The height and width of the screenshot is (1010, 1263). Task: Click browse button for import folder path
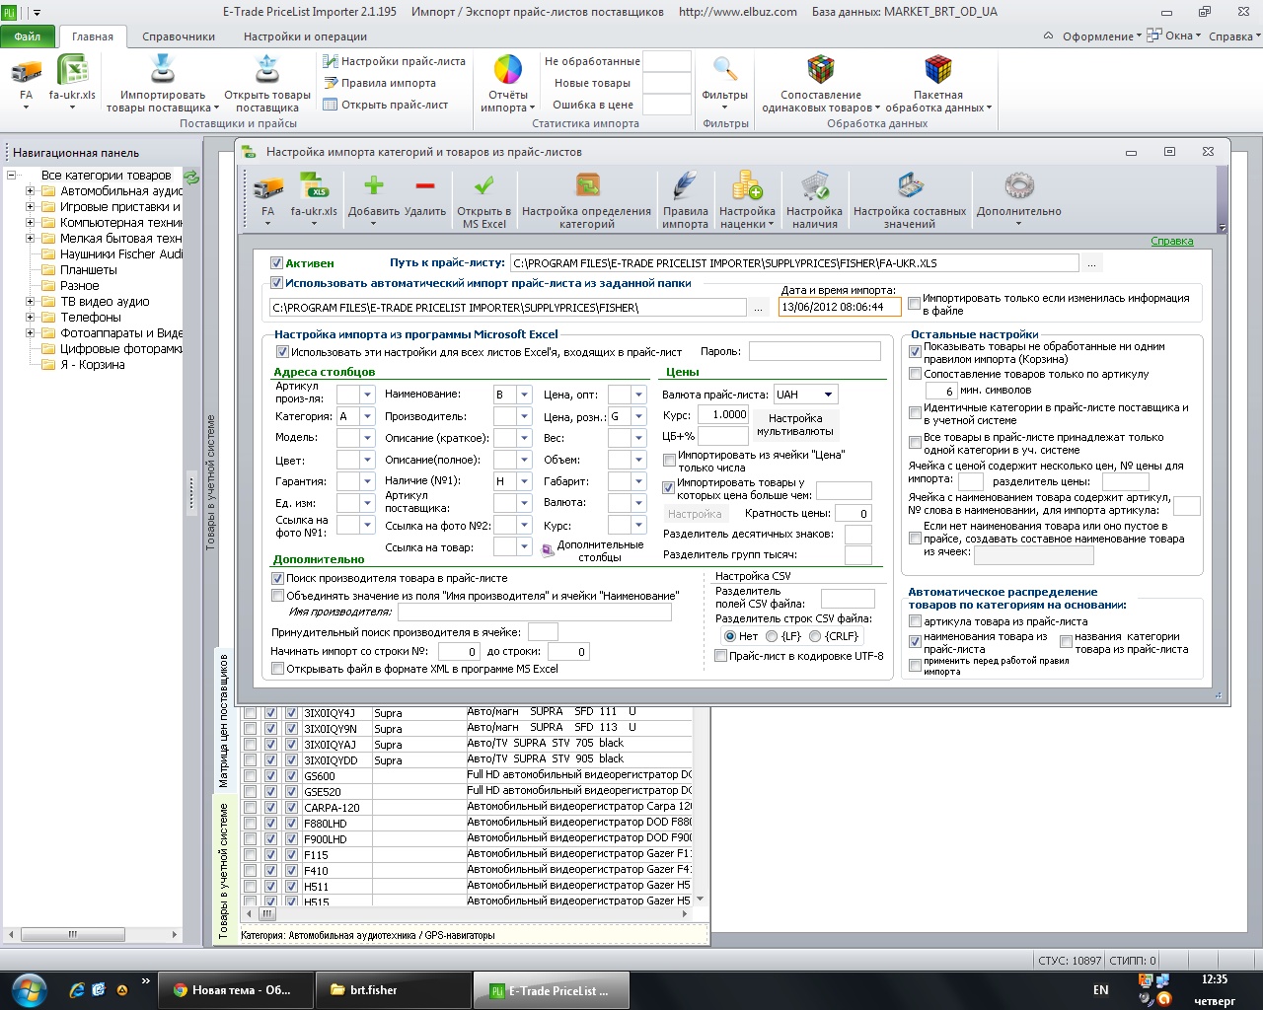click(758, 308)
